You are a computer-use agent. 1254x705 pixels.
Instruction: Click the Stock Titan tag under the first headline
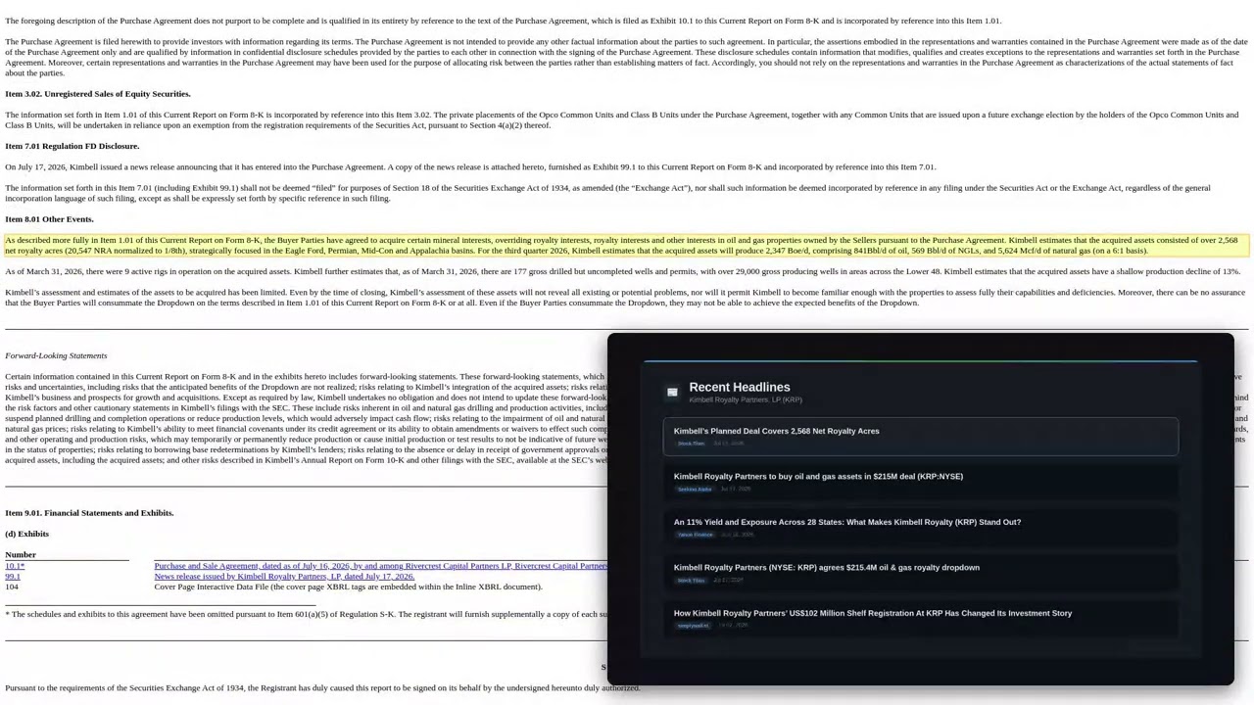(691, 444)
